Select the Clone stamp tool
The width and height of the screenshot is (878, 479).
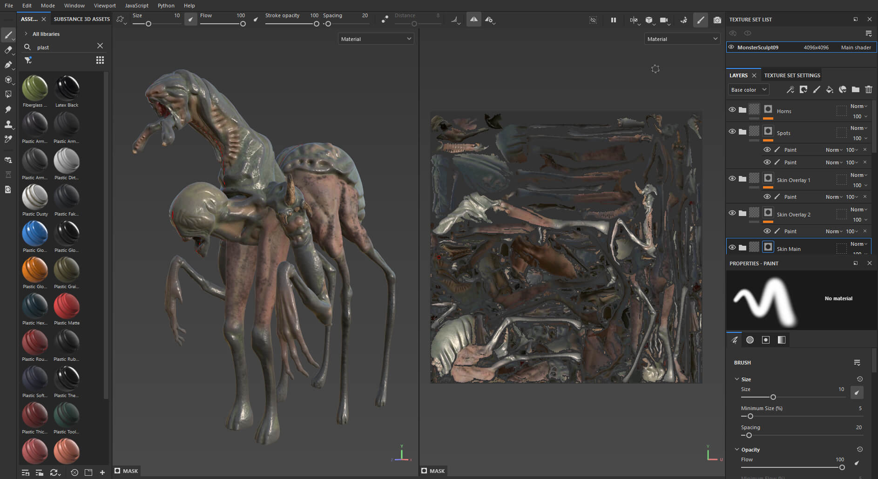click(x=8, y=124)
